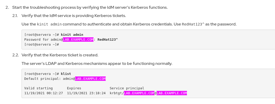275x104 pixels.
Task: Click the empty root@servera prompt line
Action: 42,45
